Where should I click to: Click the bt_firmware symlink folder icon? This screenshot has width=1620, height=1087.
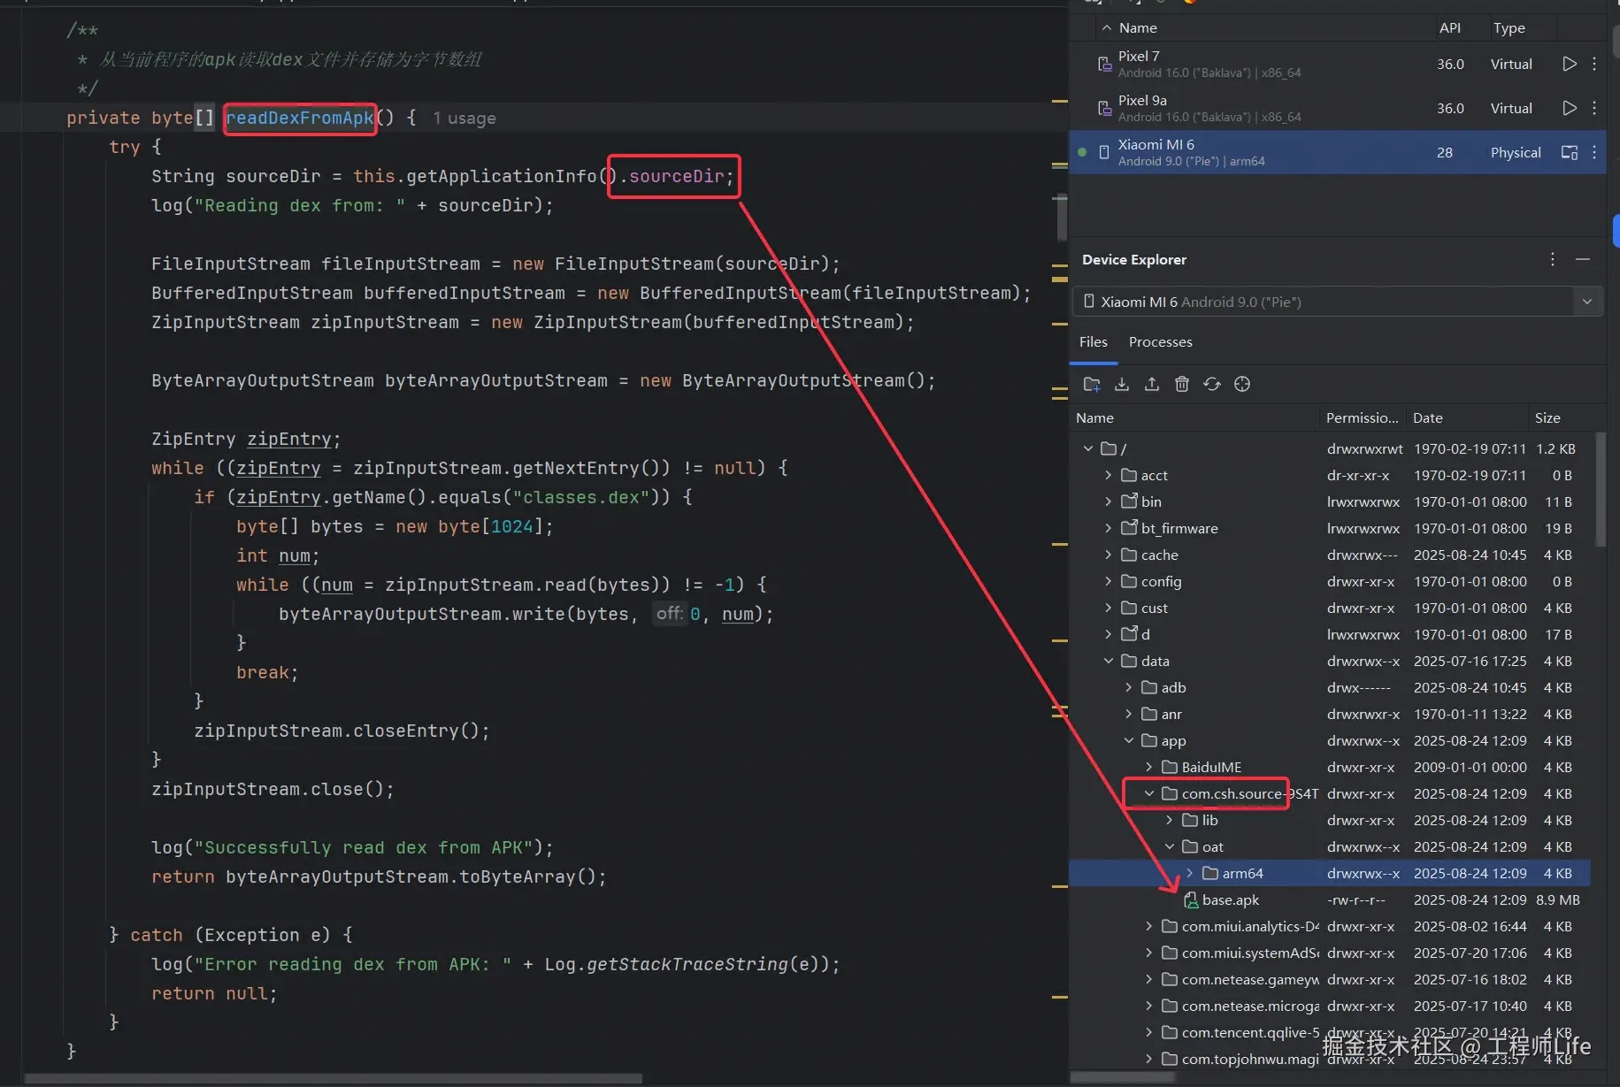click(1129, 528)
